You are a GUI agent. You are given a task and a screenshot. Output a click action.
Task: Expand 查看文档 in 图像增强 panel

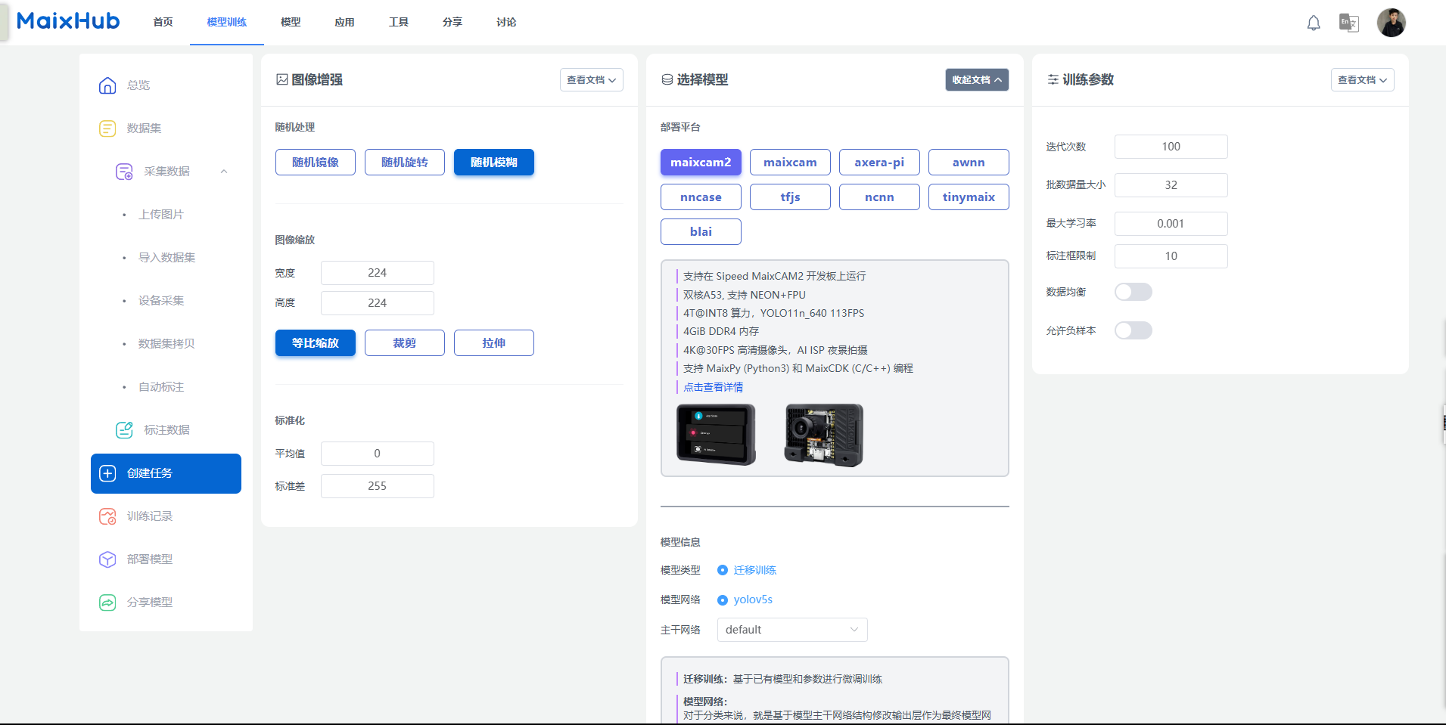point(592,80)
